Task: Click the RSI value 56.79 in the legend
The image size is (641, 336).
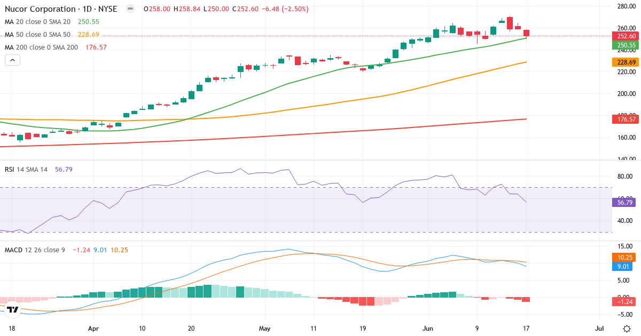Action: (x=63, y=169)
